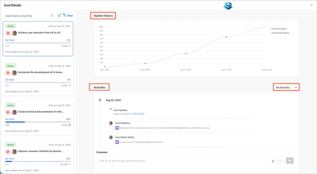Image resolution: width=317 pixels, height=174 pixels.
Task: Click red goal icon on Improve customer retention card
Action: (x=8, y=152)
